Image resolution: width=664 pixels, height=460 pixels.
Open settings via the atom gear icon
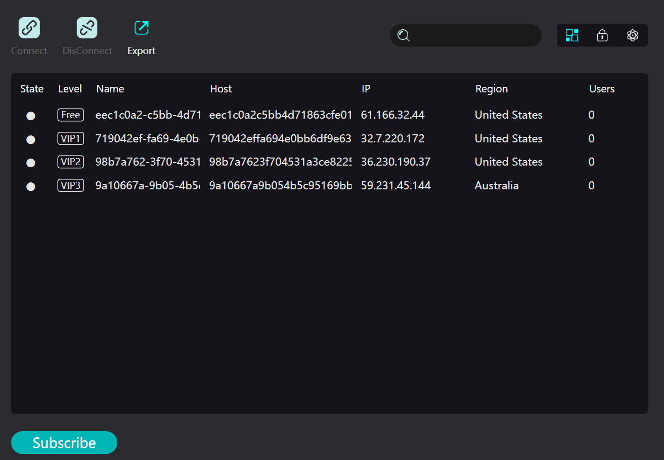click(x=633, y=35)
